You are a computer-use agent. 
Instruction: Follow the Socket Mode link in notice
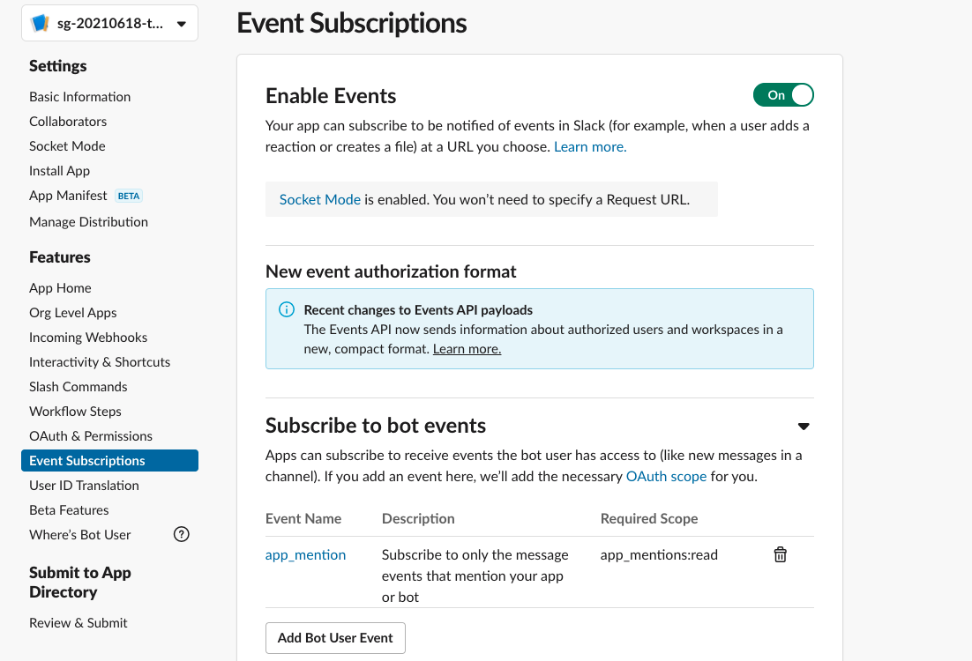coord(320,199)
